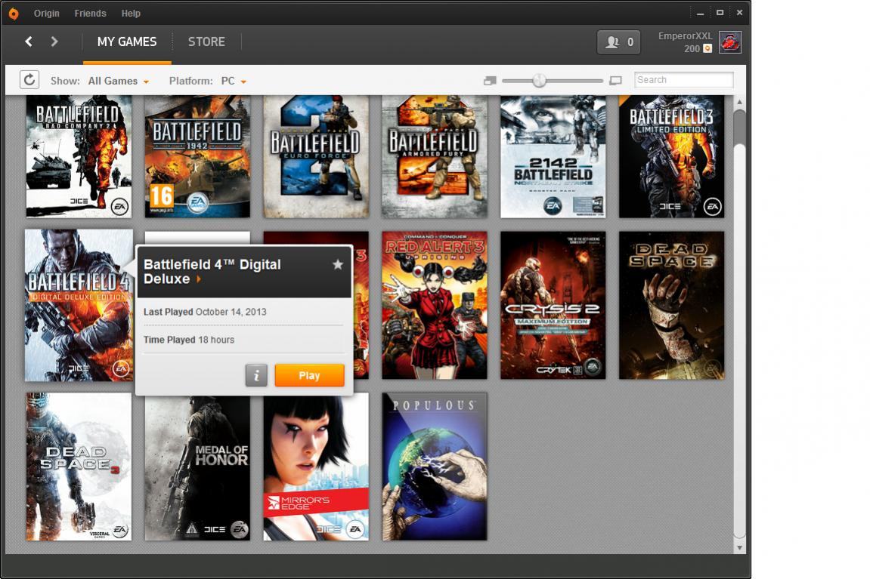Click the scrollbar down arrow
The width and height of the screenshot is (870, 579).
click(739, 547)
